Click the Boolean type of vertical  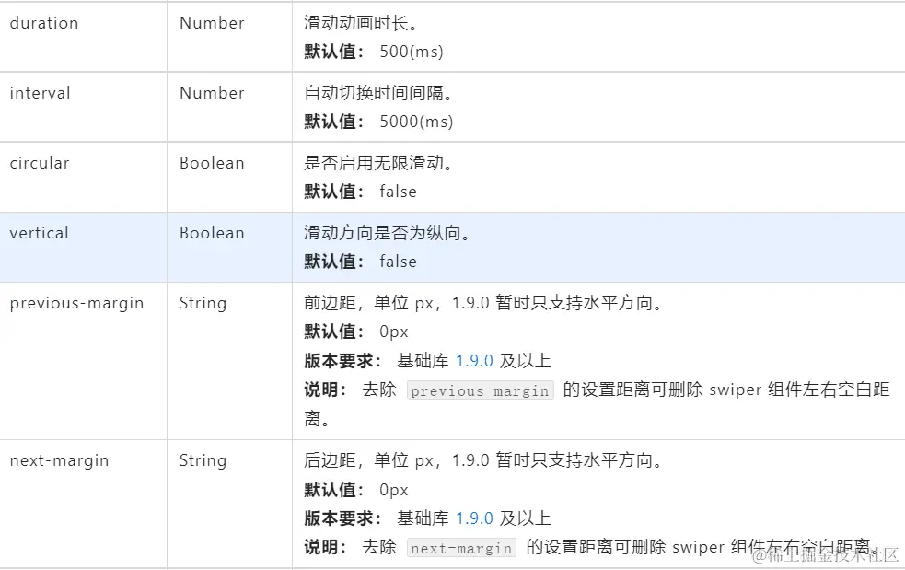212,233
